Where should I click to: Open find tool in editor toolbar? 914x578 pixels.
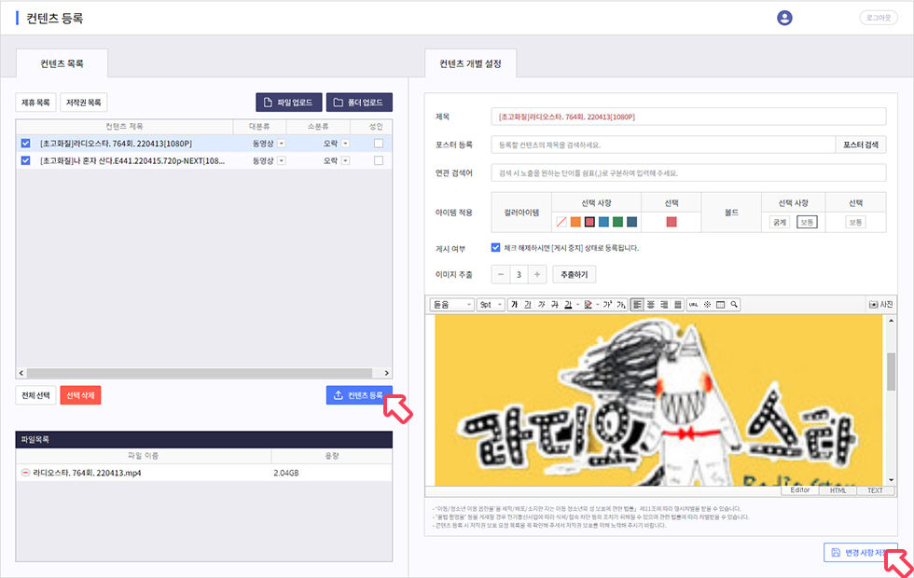[x=735, y=305]
